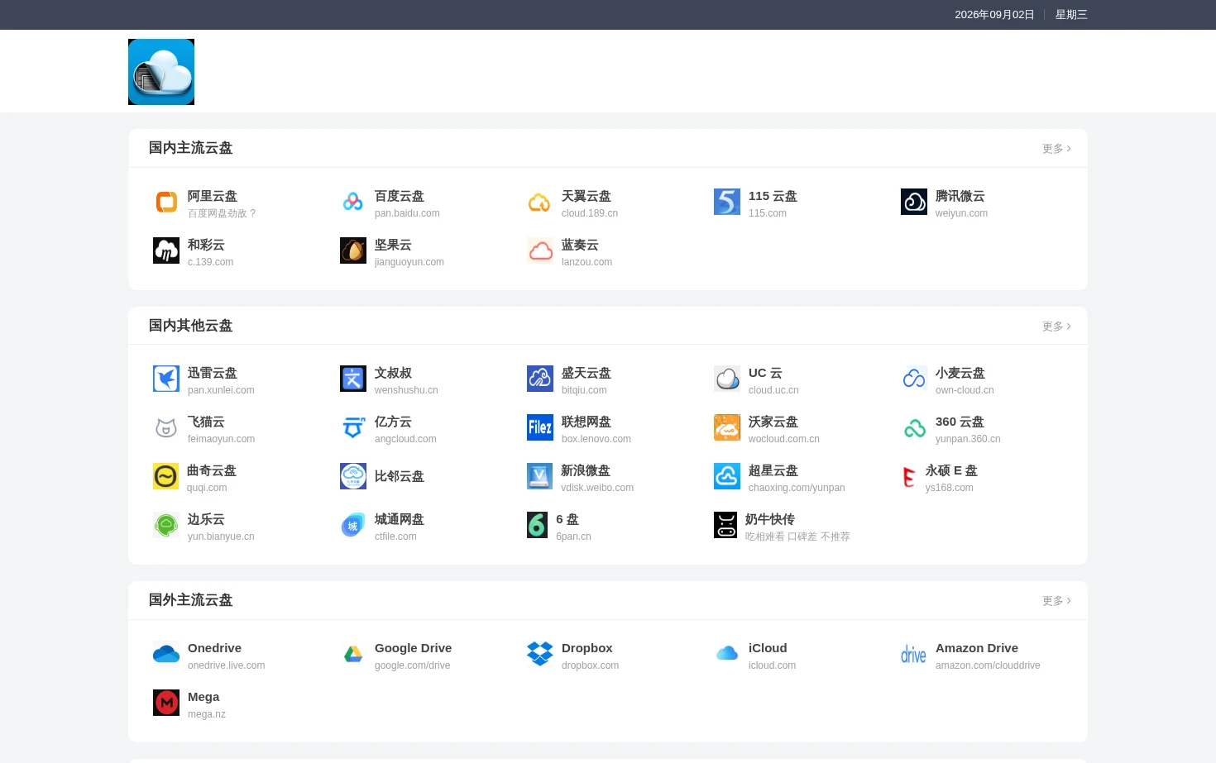This screenshot has width=1216, height=763.
Task: Click the 迅雷云盘 bird icon
Action: point(166,379)
